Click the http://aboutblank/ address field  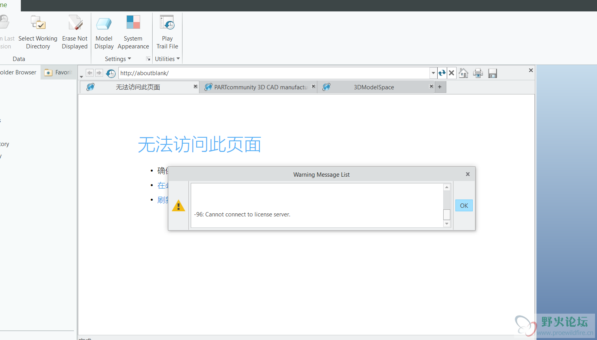pos(274,73)
